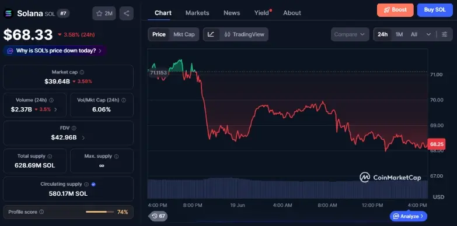Image resolution: width=457 pixels, height=226 pixels.
Task: Click the Buy SOL button
Action: pyautogui.click(x=435, y=10)
